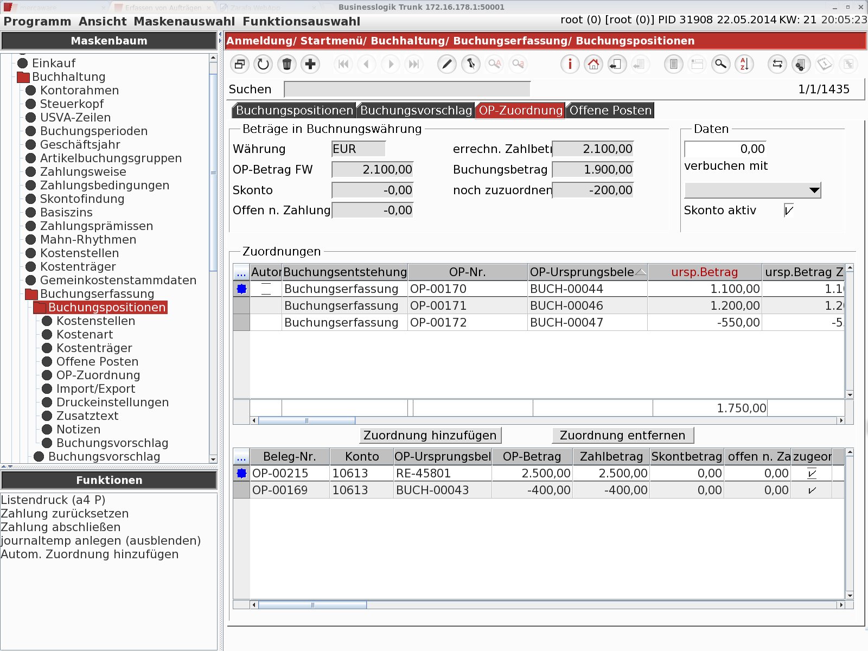Click the A-Z sort icon
This screenshot has width=868, height=651.
click(x=744, y=64)
